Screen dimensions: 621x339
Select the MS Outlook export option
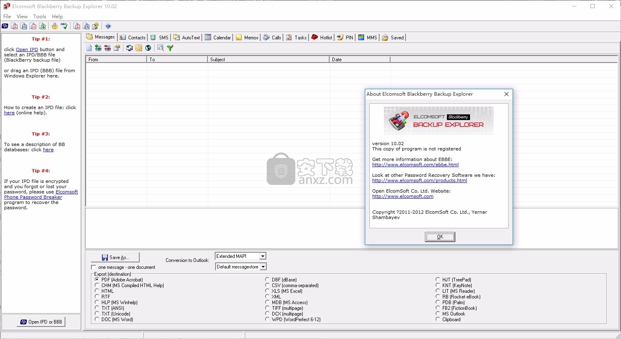[438, 313]
